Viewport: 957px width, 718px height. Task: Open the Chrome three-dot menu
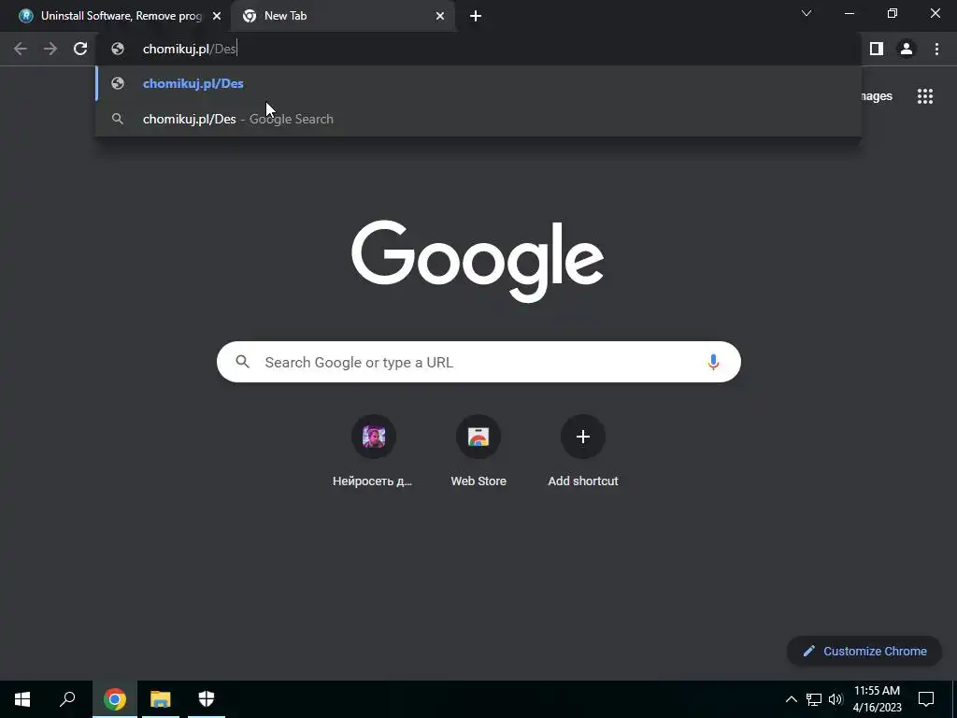tap(936, 49)
